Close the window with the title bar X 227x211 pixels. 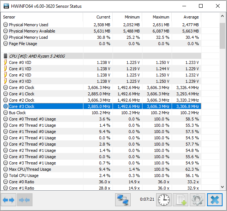coord(218,6)
